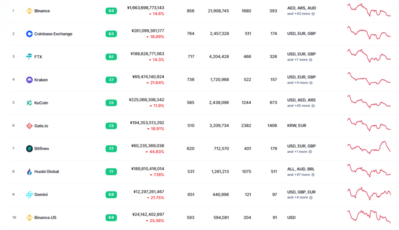Open the Kraken exchange name link
Image resolution: width=399 pixels, height=230 pixels.
point(41,80)
